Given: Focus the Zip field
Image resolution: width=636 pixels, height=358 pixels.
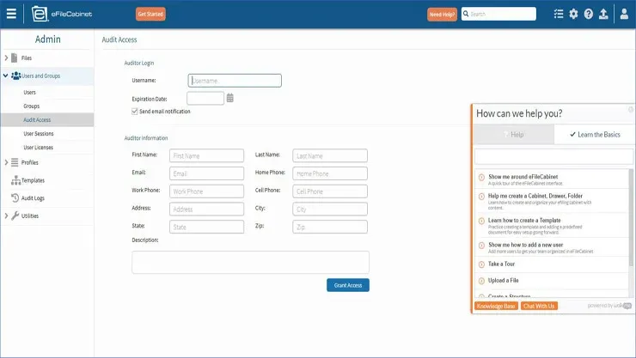Looking at the screenshot, I should point(330,228).
